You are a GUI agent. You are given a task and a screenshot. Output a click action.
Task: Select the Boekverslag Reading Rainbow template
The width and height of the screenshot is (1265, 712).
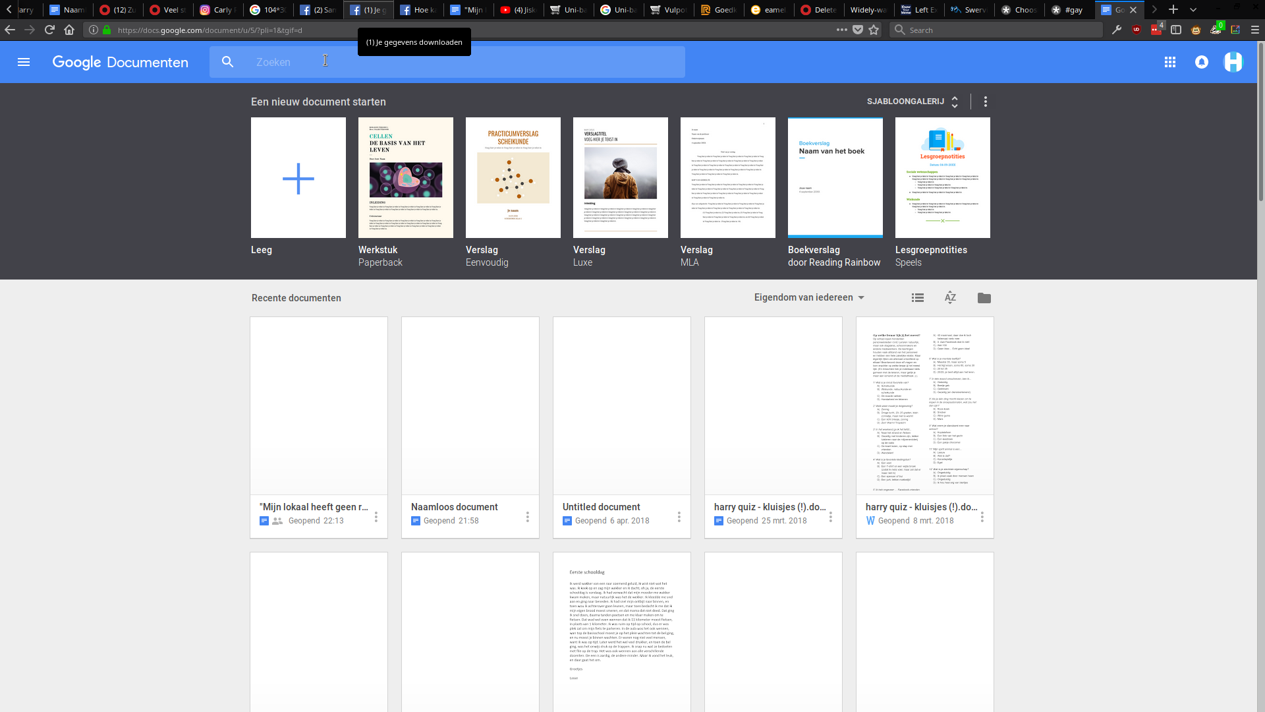pos(835,178)
